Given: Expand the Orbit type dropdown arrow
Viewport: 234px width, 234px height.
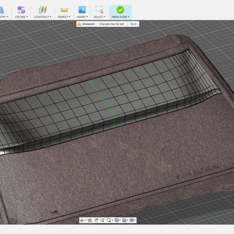Looking at the screenshot, I should click(86, 220).
